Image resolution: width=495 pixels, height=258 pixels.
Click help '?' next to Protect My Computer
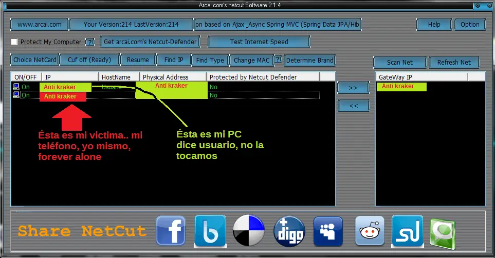(x=90, y=42)
